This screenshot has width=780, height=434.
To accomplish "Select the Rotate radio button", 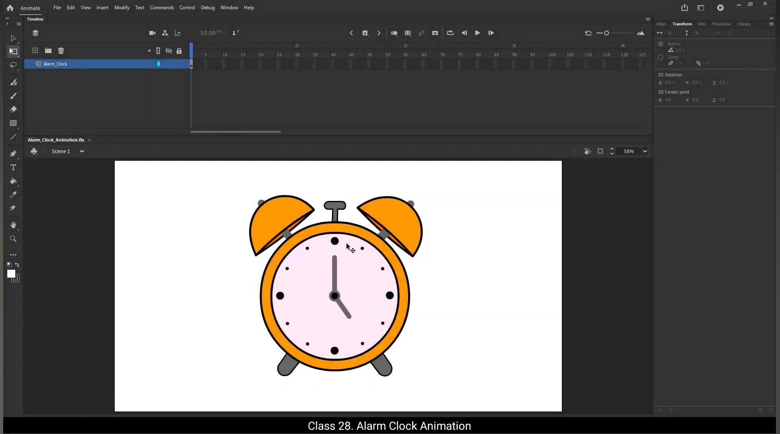I will point(660,44).
